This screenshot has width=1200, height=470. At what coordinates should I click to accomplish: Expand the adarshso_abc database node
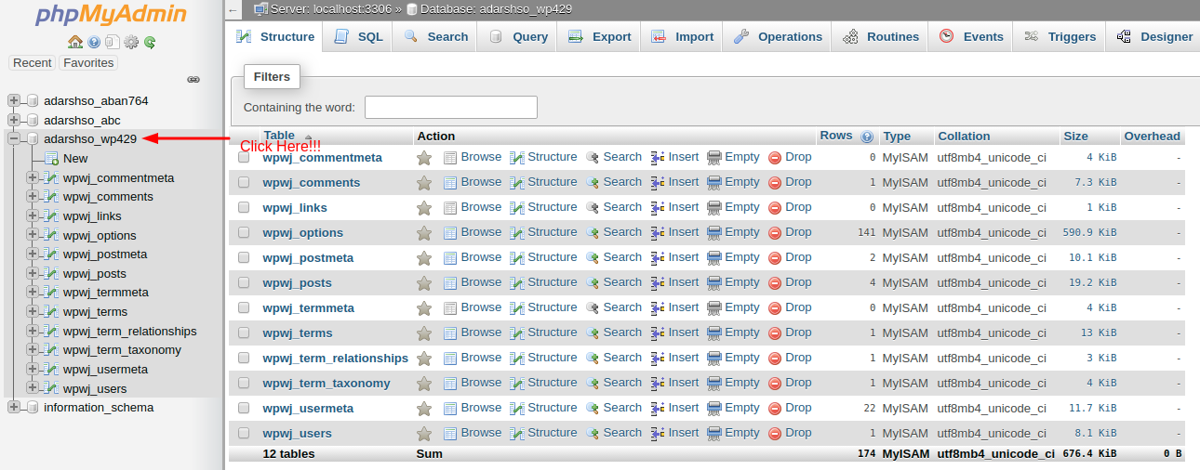click(13, 121)
